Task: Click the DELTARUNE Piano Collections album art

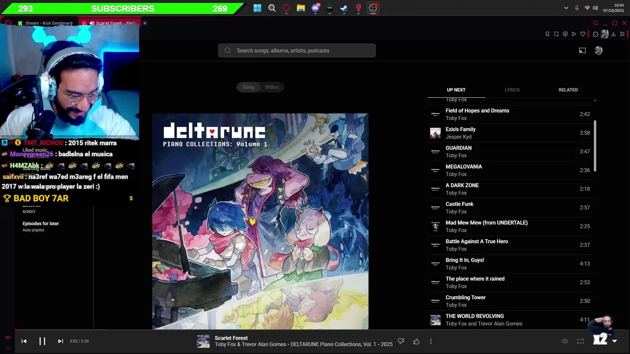Action: [x=260, y=221]
